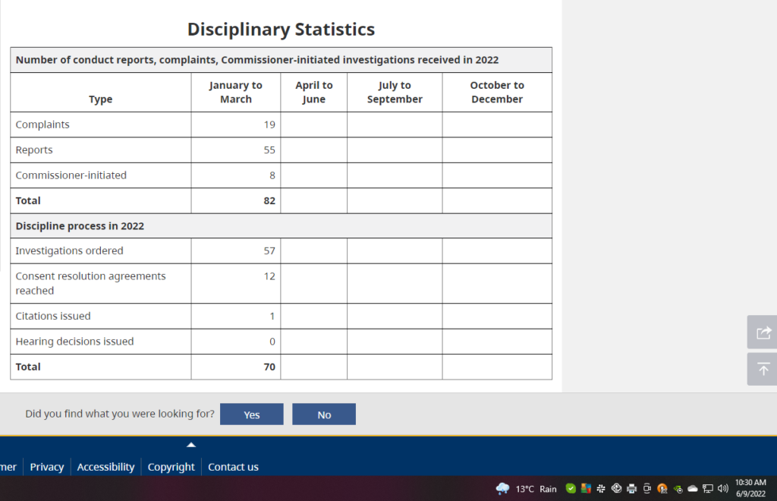Open the volume speaker tray icon
The width and height of the screenshot is (777, 501).
[723, 489]
